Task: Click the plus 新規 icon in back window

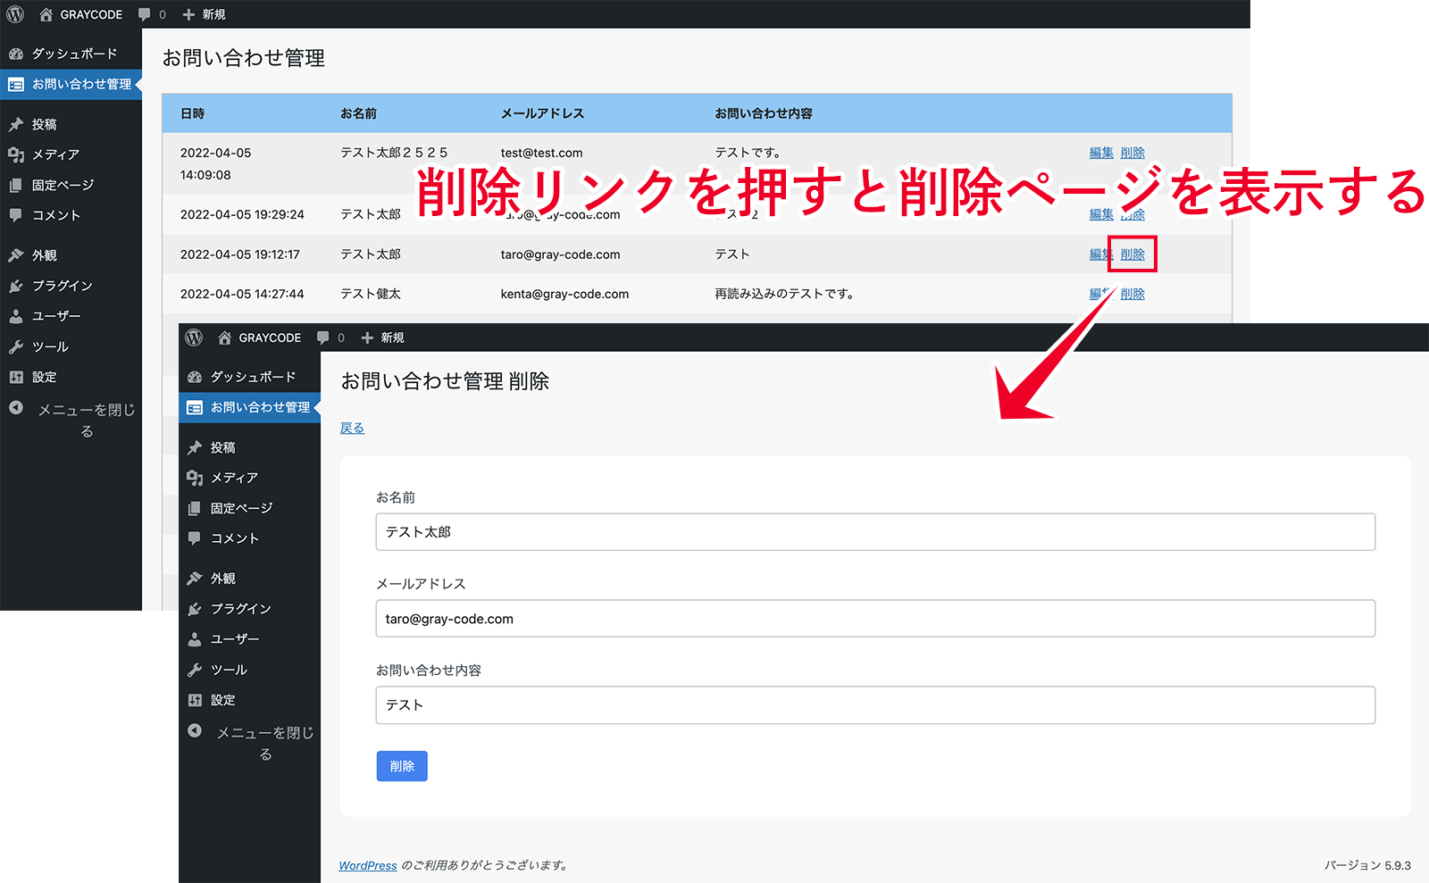Action: pyautogui.click(x=188, y=14)
